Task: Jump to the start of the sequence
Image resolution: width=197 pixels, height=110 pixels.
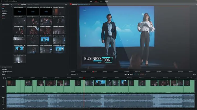Action: point(125,74)
